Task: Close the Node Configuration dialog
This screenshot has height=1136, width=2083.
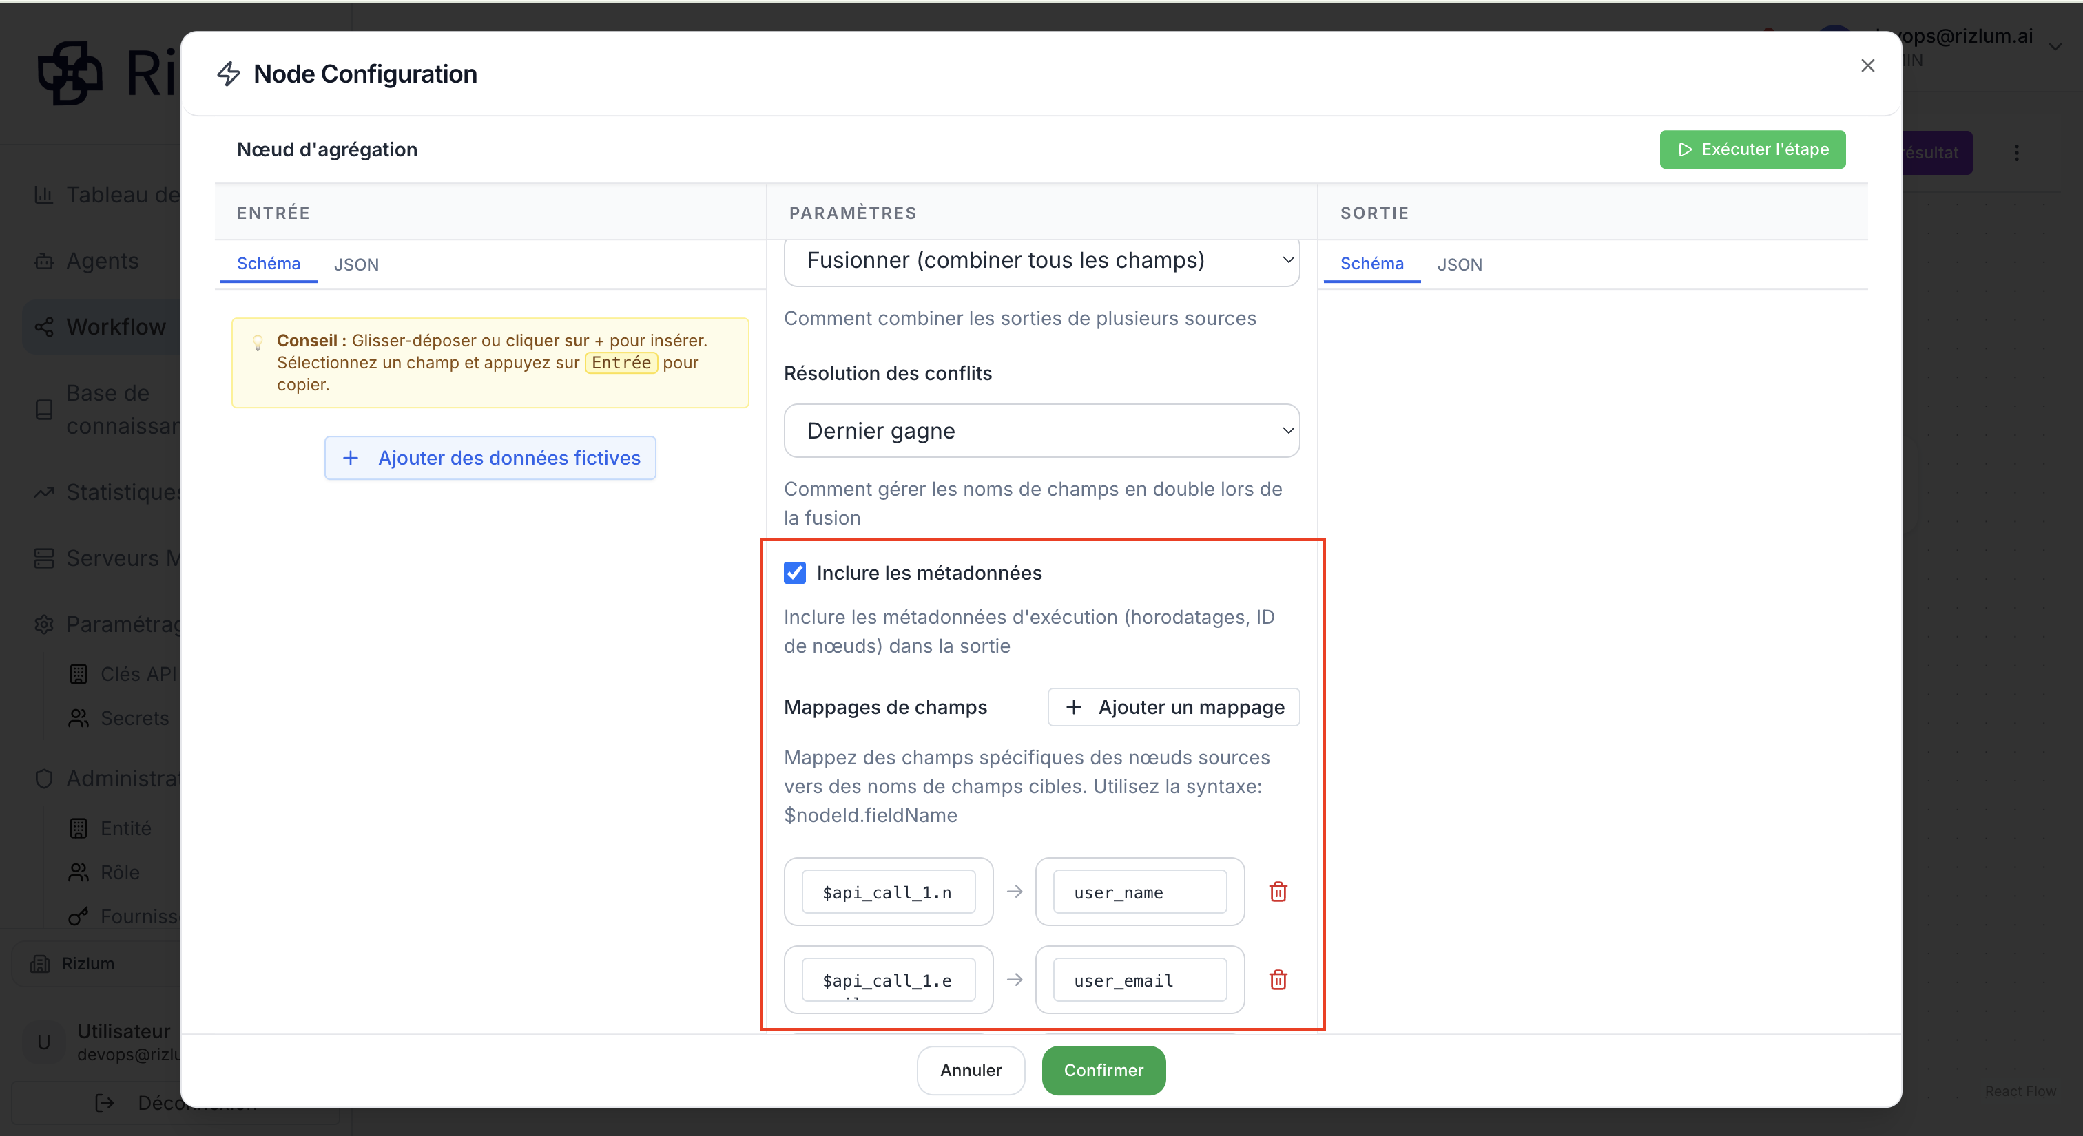Action: pos(1867,65)
